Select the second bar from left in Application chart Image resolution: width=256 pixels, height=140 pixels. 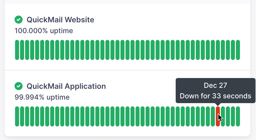22,116
